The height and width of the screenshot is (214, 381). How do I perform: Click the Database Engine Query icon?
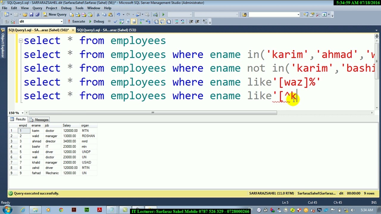72,14
